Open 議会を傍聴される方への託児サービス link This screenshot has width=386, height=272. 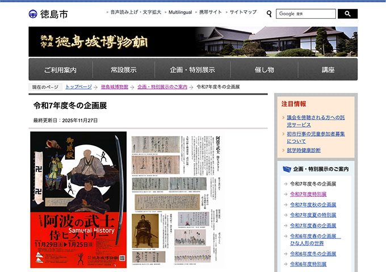point(316,121)
